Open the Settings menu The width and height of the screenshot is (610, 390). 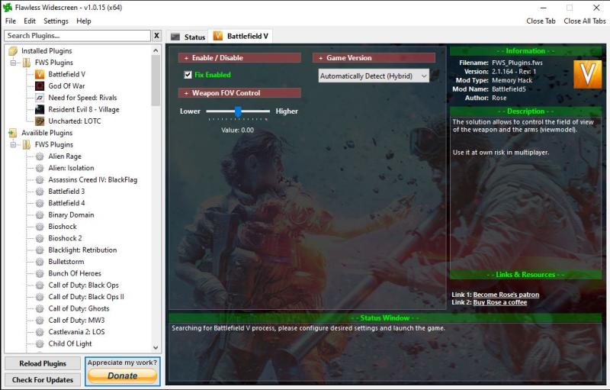(x=56, y=21)
